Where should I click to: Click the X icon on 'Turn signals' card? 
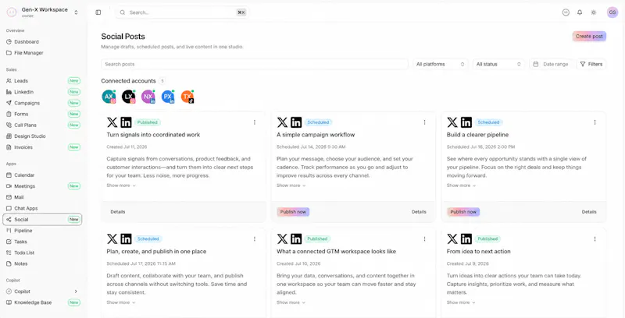[112, 122]
